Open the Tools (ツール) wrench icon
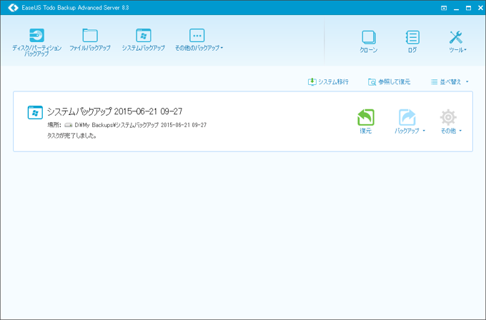The width and height of the screenshot is (486, 320). click(x=456, y=37)
